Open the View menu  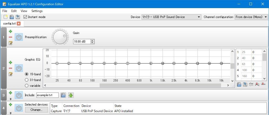tap(24, 11)
